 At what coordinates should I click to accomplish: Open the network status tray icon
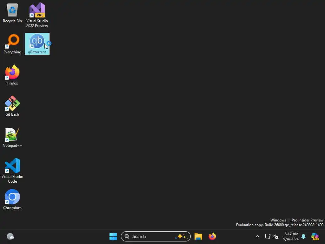(268, 236)
